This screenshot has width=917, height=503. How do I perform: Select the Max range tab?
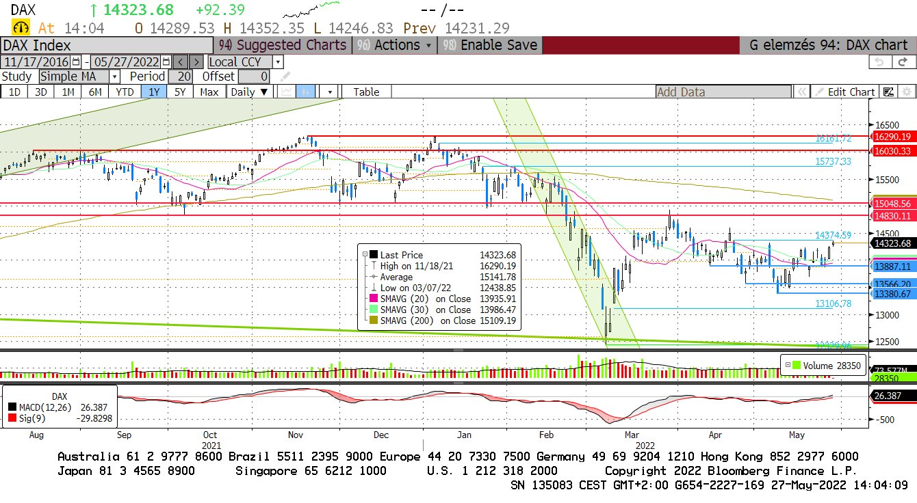(209, 92)
